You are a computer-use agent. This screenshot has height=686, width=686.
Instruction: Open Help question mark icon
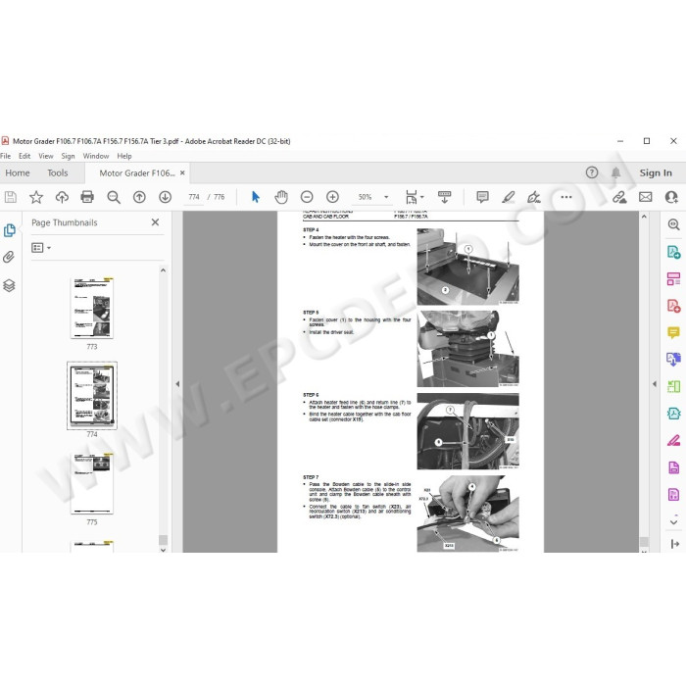tap(592, 172)
